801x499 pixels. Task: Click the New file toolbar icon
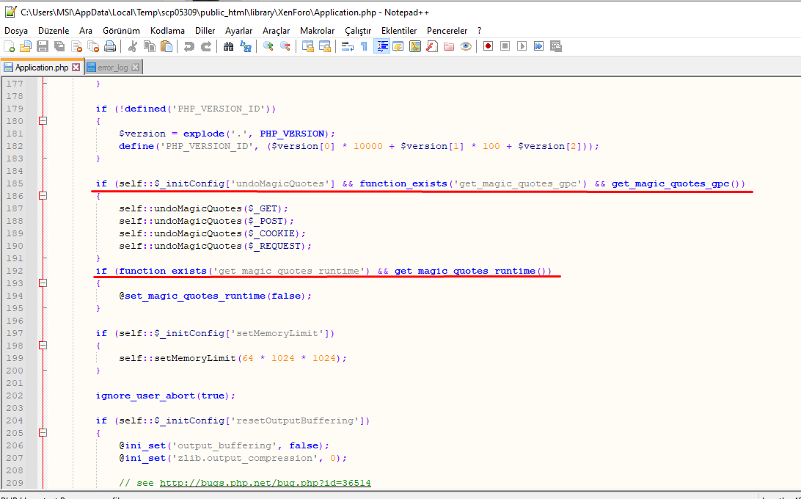9,46
